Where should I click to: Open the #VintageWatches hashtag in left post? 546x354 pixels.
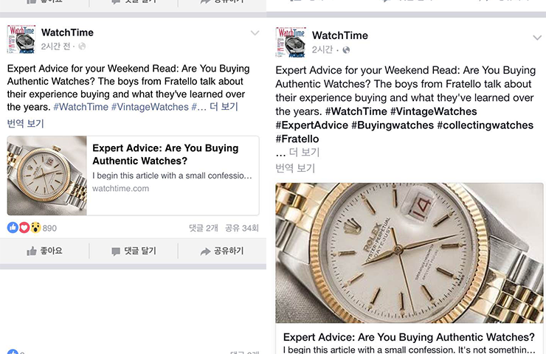150,107
